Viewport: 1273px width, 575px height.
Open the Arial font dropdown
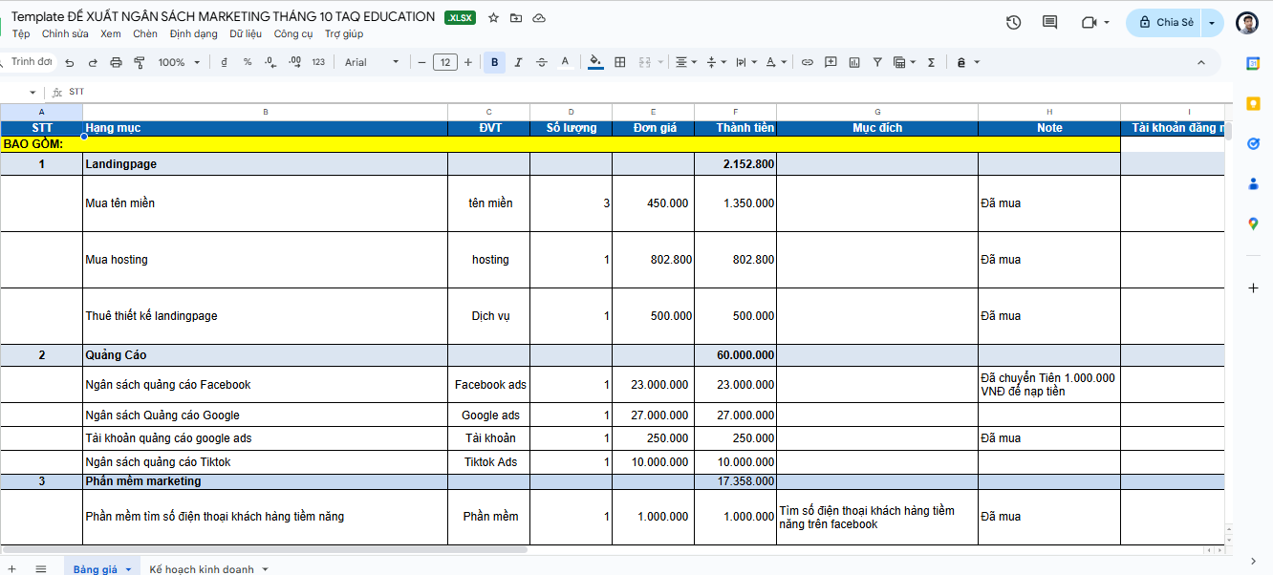(x=372, y=62)
